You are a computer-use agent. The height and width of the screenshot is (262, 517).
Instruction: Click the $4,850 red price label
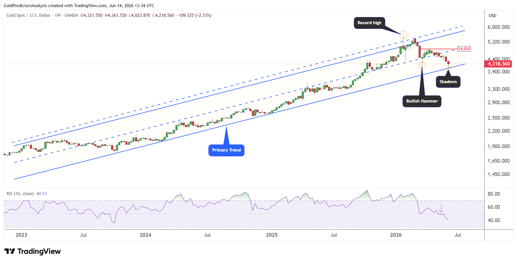pyautogui.click(x=464, y=49)
